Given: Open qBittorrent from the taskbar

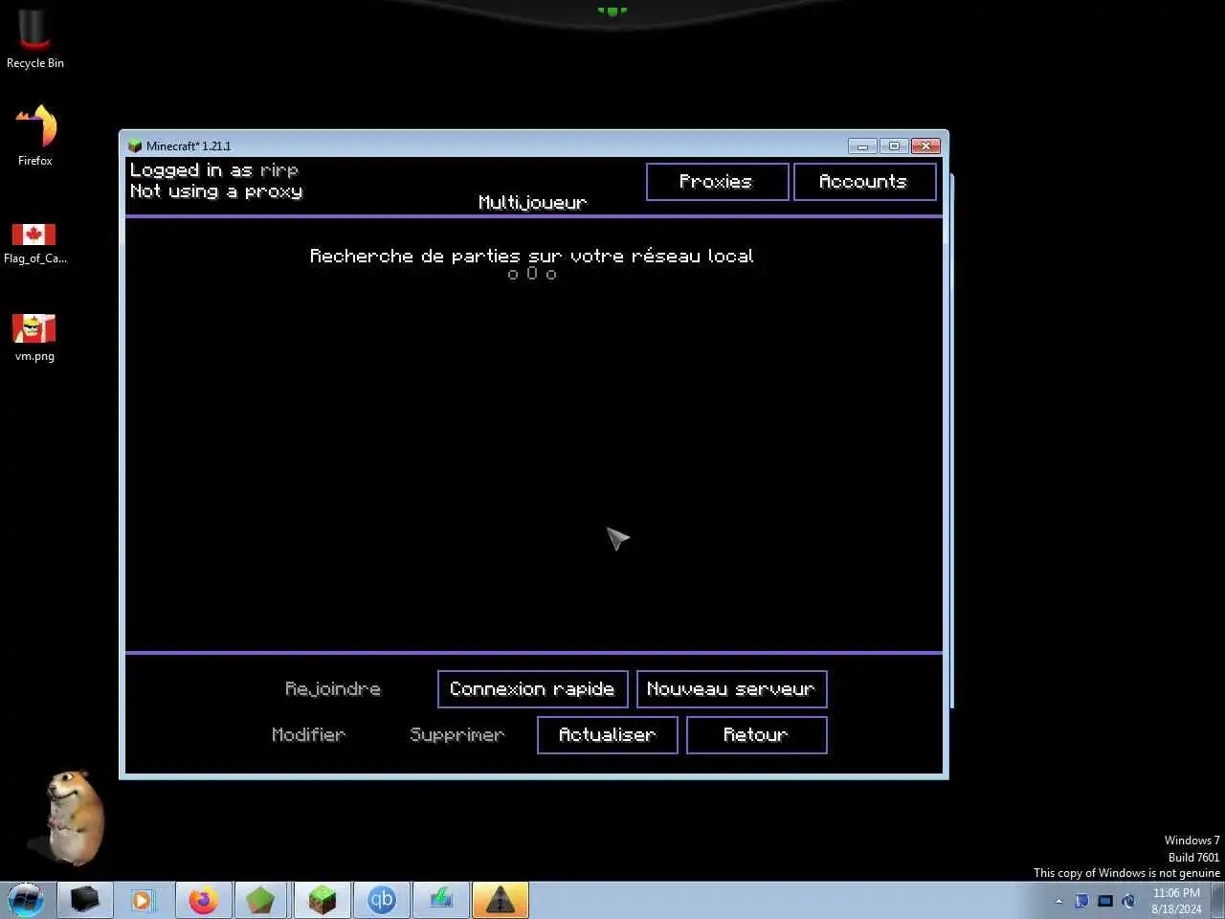Looking at the screenshot, I should [x=382, y=901].
